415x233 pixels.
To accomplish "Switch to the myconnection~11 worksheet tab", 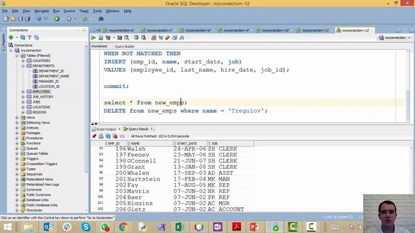I will (x=315, y=30).
